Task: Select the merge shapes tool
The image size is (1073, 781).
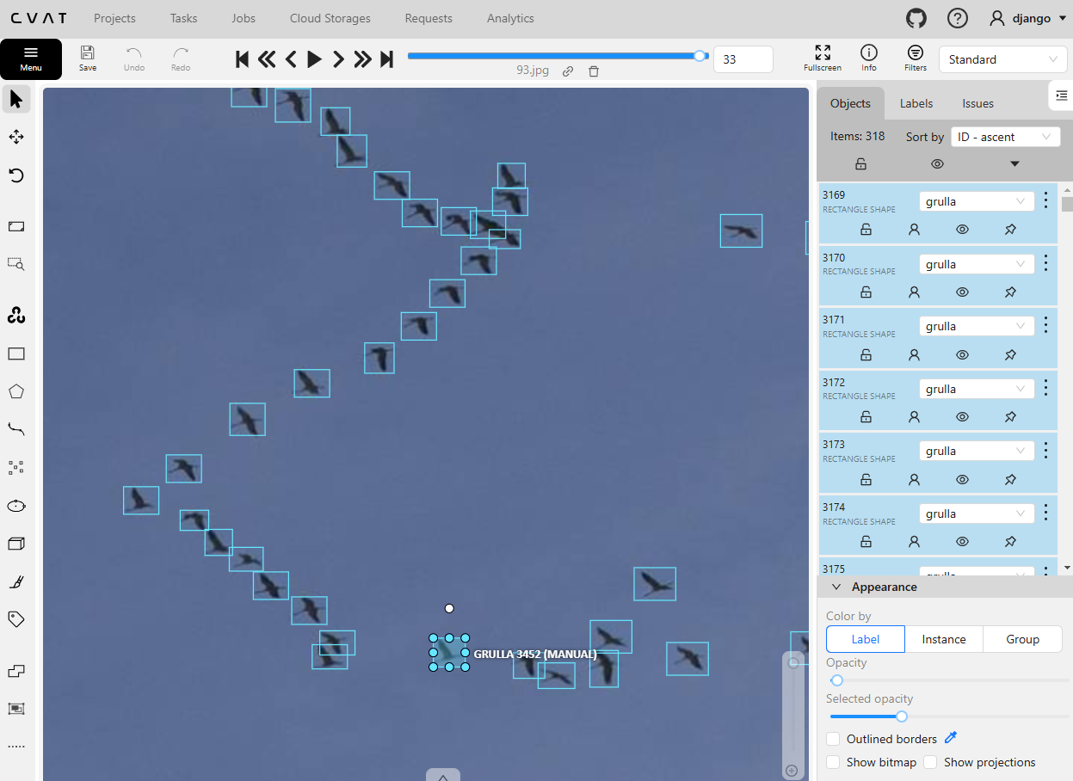Action: (x=15, y=670)
